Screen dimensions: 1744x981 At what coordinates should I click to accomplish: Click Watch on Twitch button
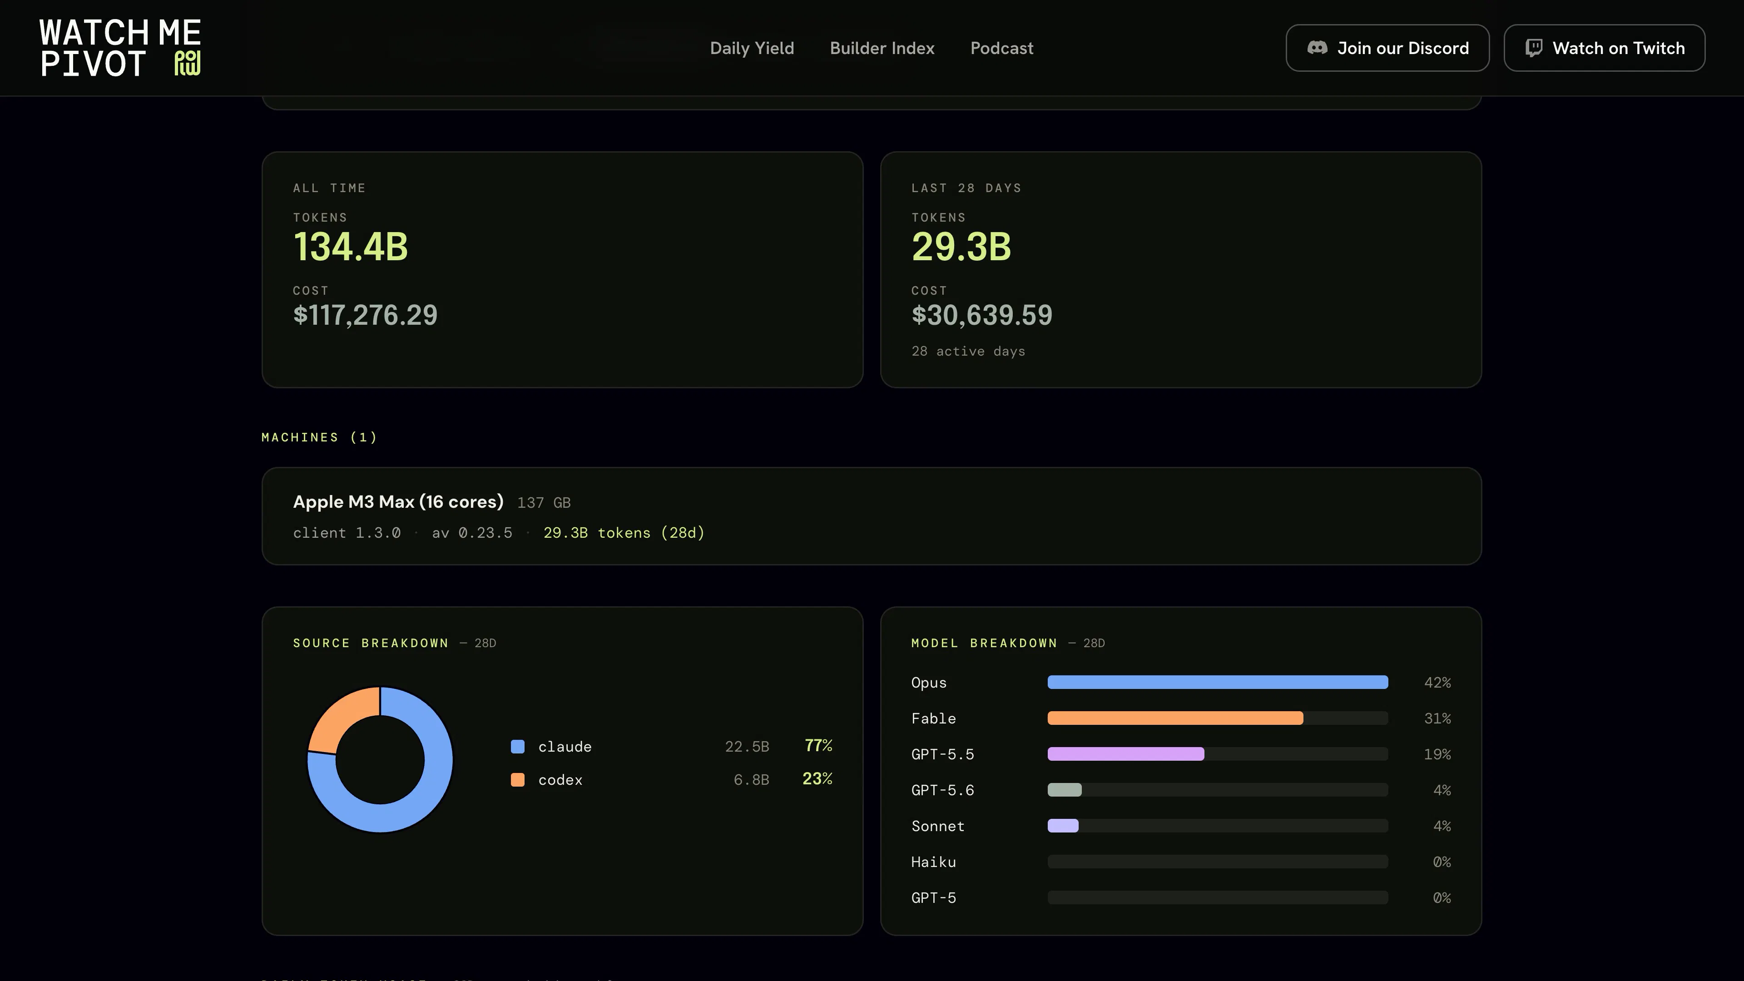[x=1604, y=48]
